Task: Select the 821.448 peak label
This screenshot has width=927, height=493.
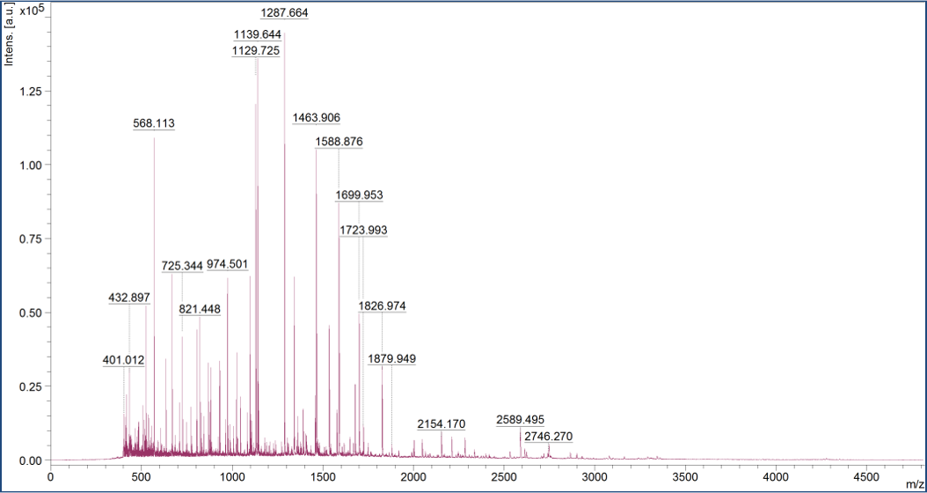Action: 200,309
